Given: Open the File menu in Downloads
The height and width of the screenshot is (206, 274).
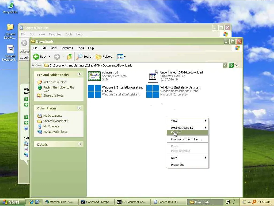Looking at the screenshot, I should pyautogui.click(x=35, y=48).
